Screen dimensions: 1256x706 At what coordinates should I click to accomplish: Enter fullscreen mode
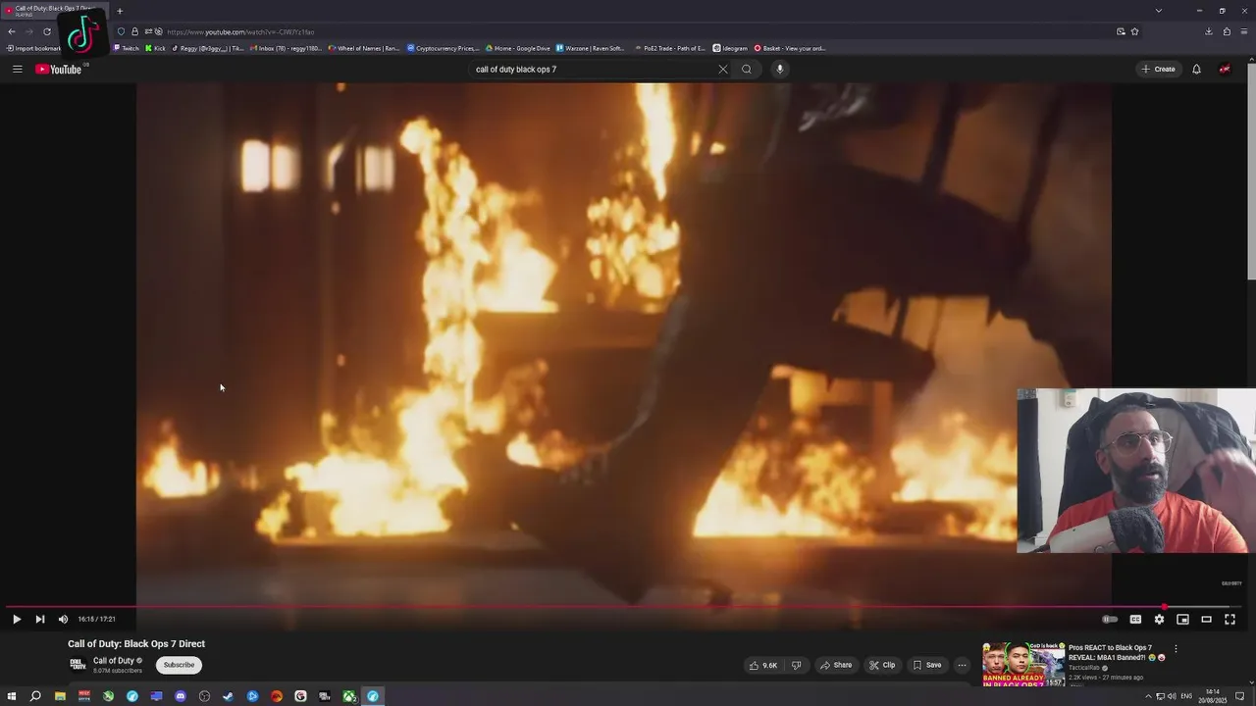pos(1230,619)
